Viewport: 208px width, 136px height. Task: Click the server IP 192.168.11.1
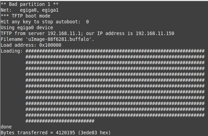64,33
